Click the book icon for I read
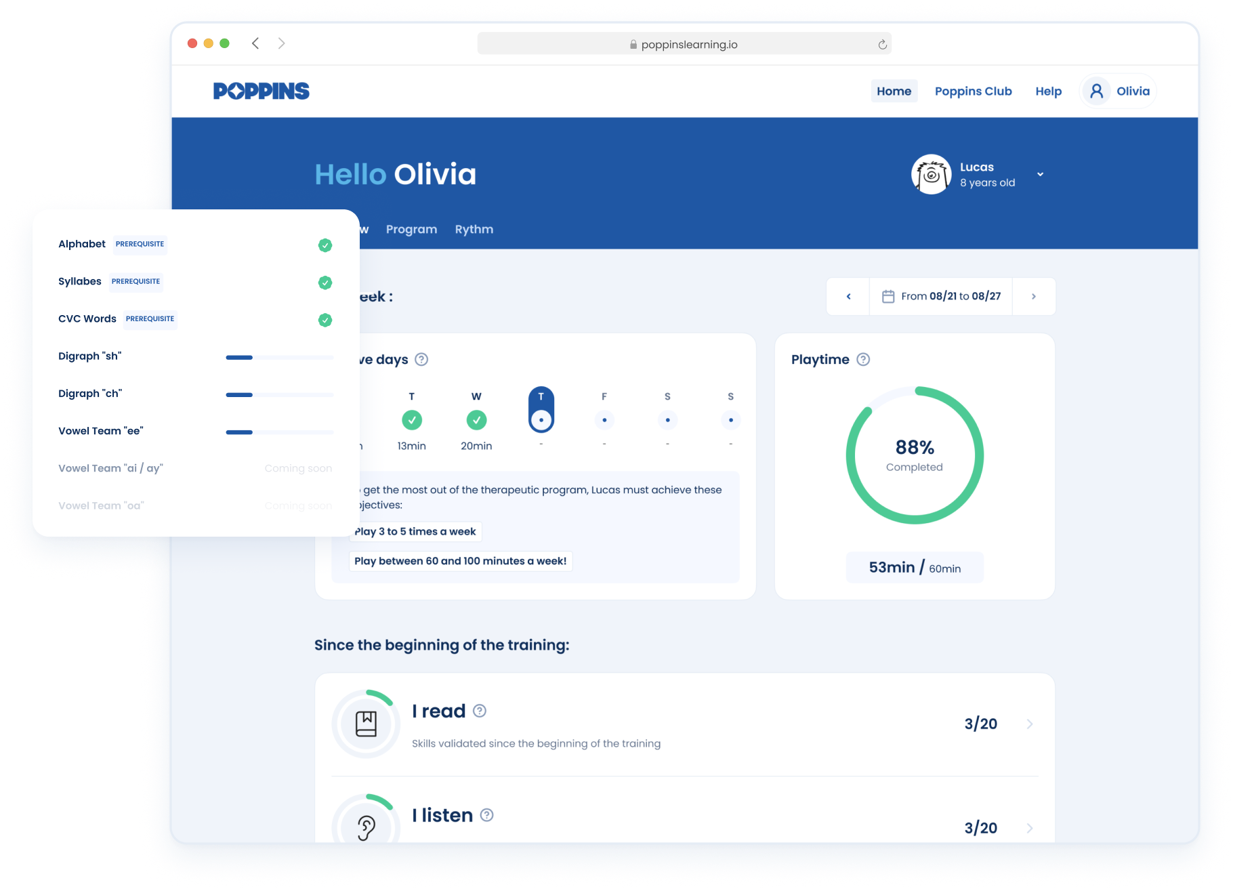1233x889 pixels. tap(366, 724)
